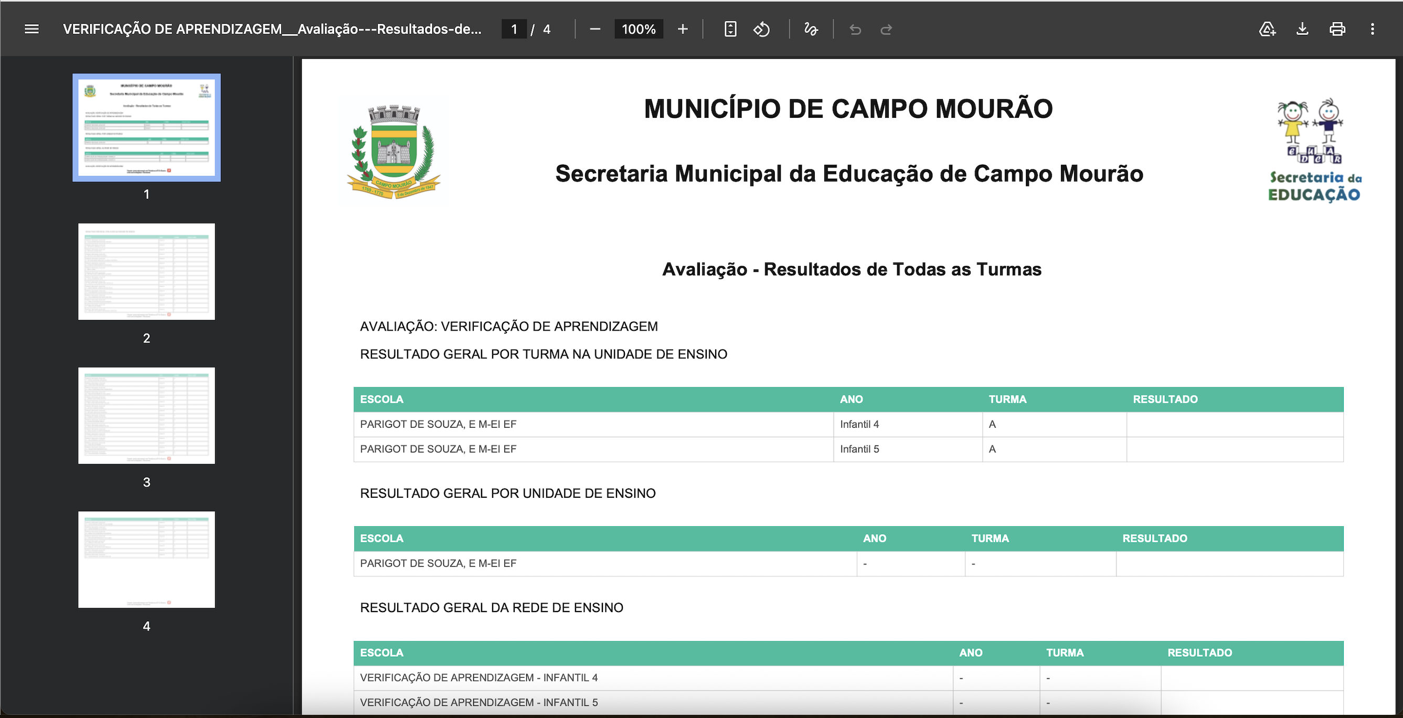Print the document
1403x718 pixels.
1337,29
